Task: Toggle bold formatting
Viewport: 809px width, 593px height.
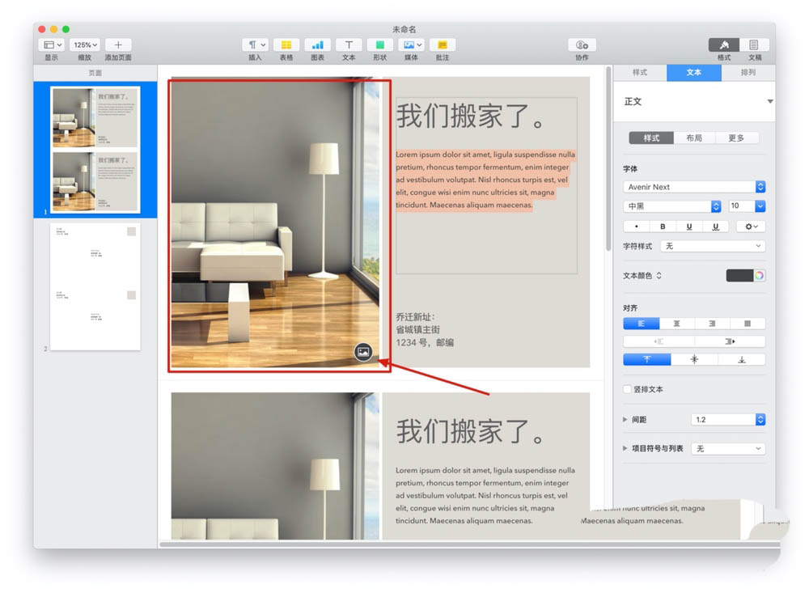Action: point(662,226)
